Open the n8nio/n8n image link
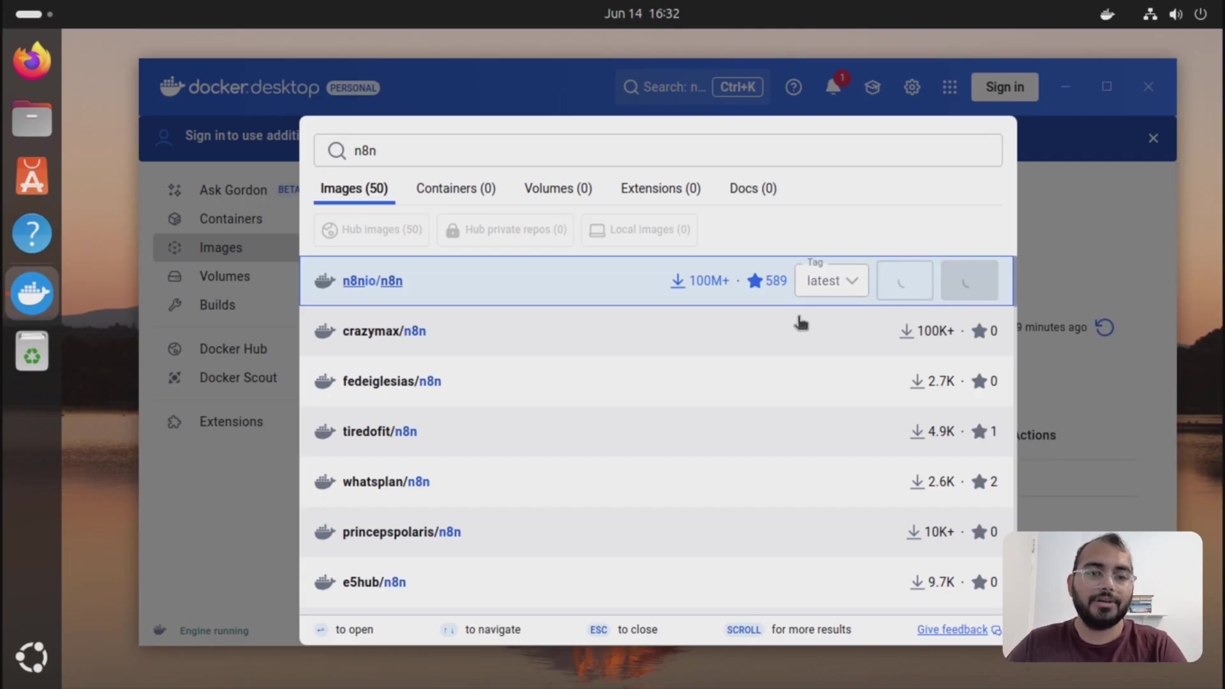The height and width of the screenshot is (689, 1225). [373, 281]
